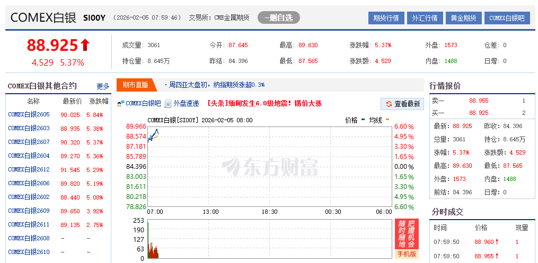The width and height of the screenshot is (538, 263).
Task: Open the COMEX白银2606 contract
Action: tap(29, 183)
